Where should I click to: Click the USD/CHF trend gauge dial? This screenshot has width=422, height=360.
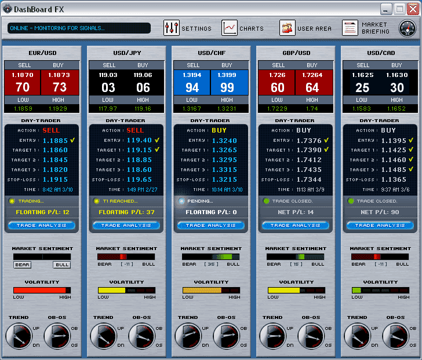tap(188, 336)
